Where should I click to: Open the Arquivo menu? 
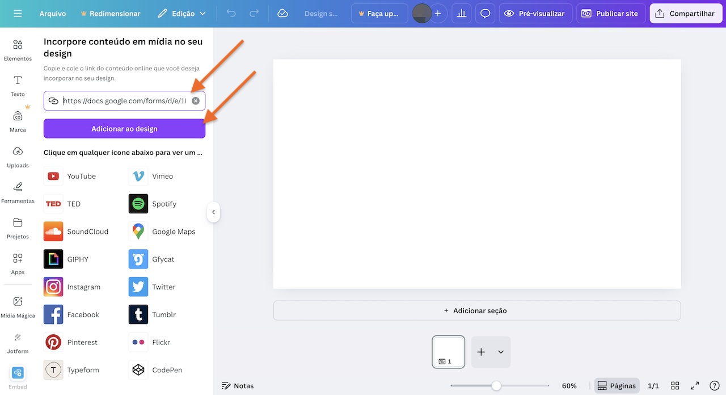(x=53, y=13)
